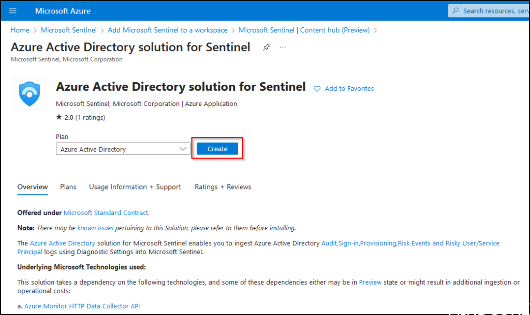
Task: Click the star rating icon
Action: click(x=58, y=117)
